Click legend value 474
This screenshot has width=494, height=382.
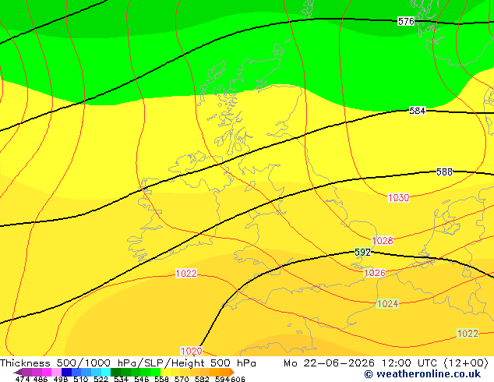coord(23,379)
